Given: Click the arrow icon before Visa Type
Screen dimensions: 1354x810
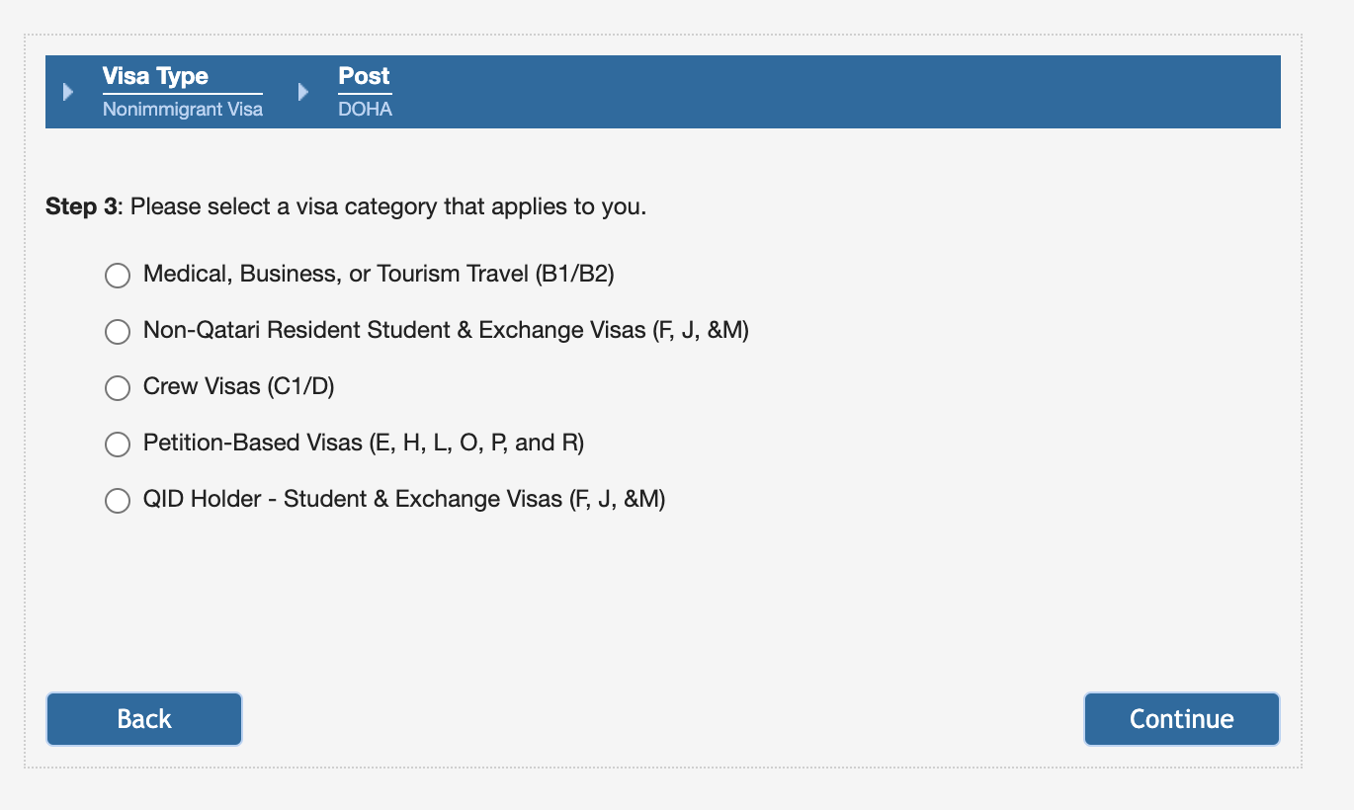Looking at the screenshot, I should pyautogui.click(x=68, y=92).
